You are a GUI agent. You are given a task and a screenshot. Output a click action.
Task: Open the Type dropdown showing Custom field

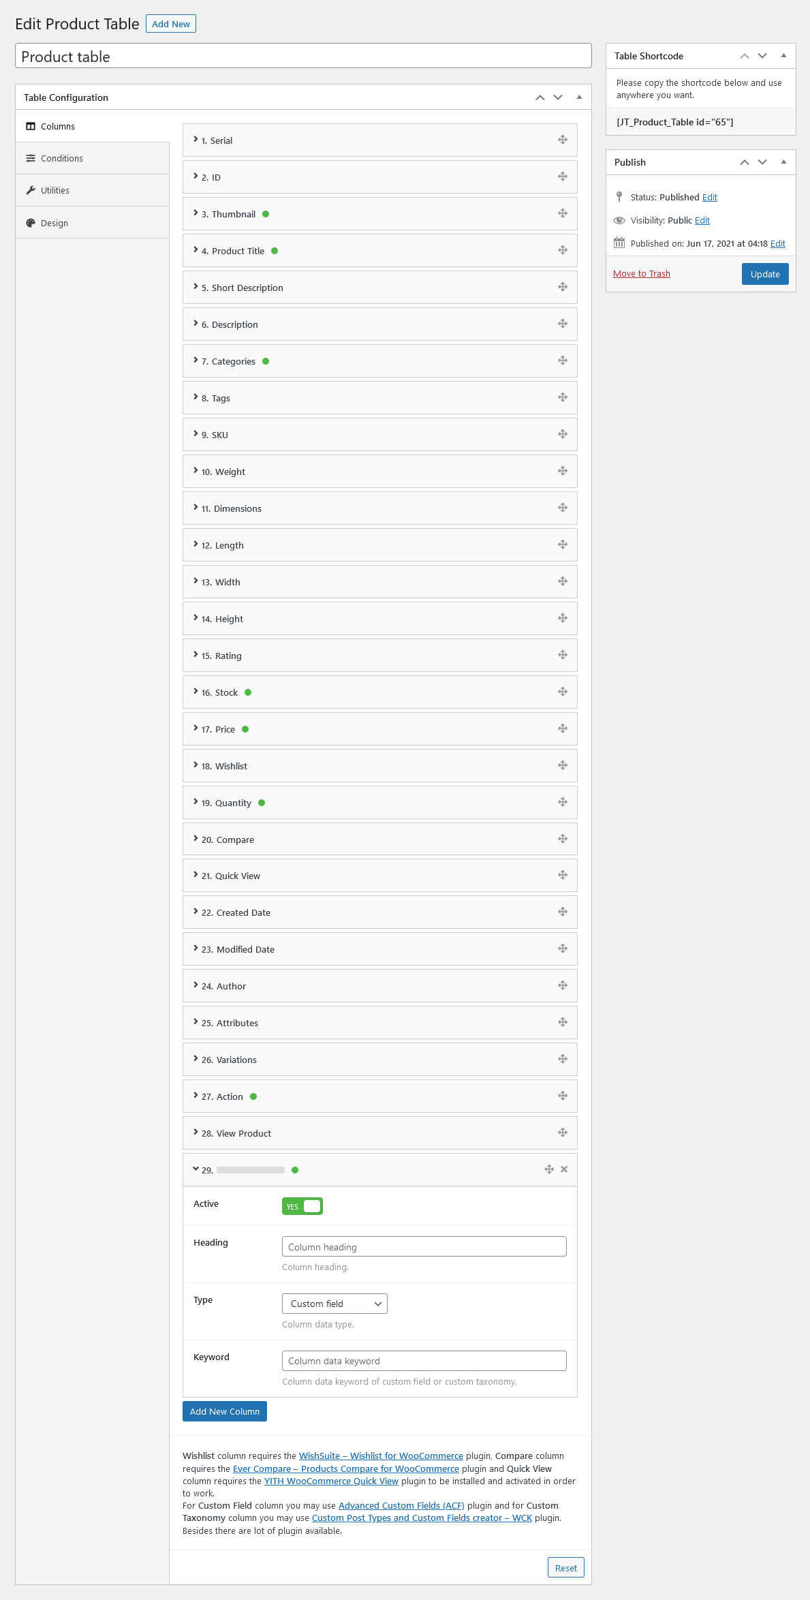click(334, 1304)
